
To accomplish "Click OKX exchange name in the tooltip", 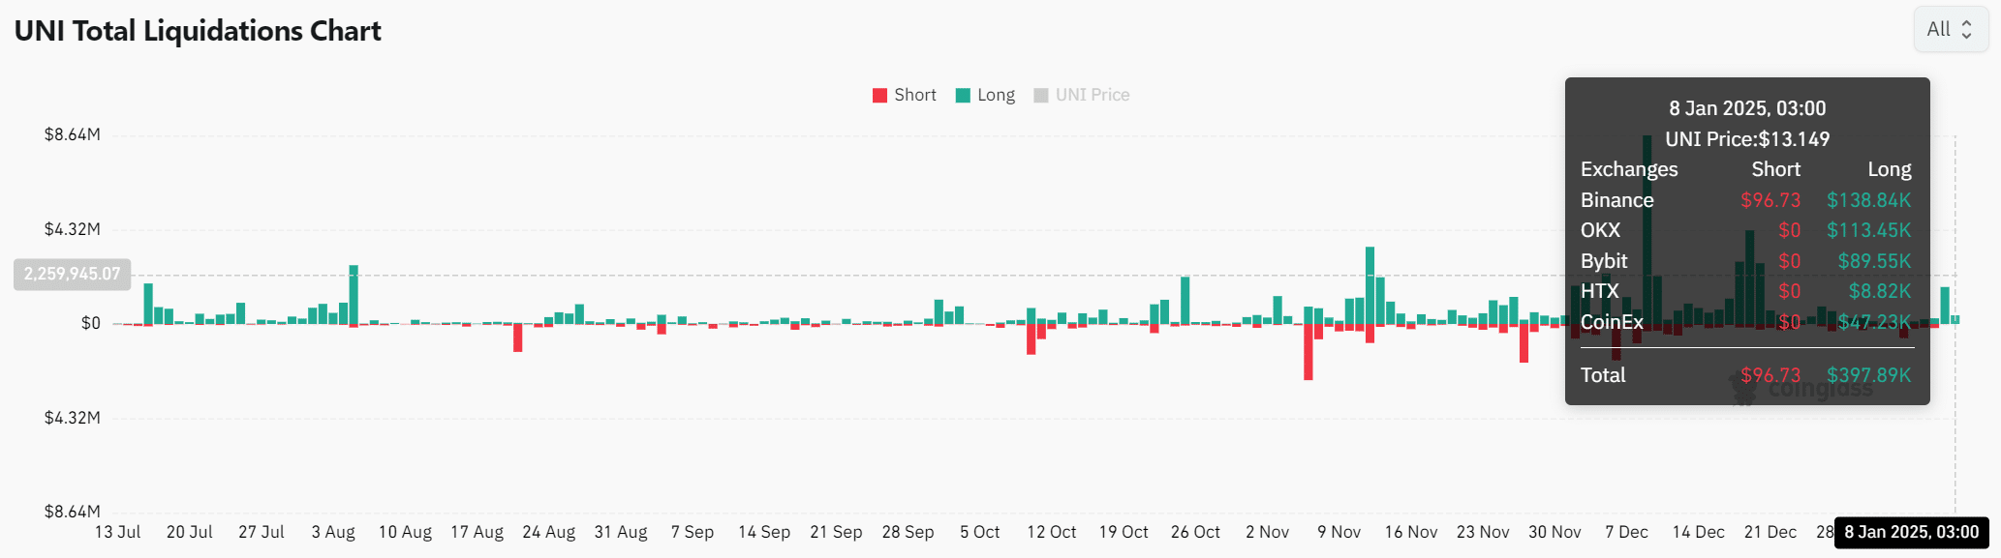I will click(1600, 231).
